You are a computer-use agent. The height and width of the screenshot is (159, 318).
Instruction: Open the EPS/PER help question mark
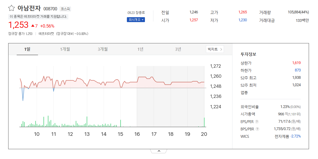tap(257, 122)
